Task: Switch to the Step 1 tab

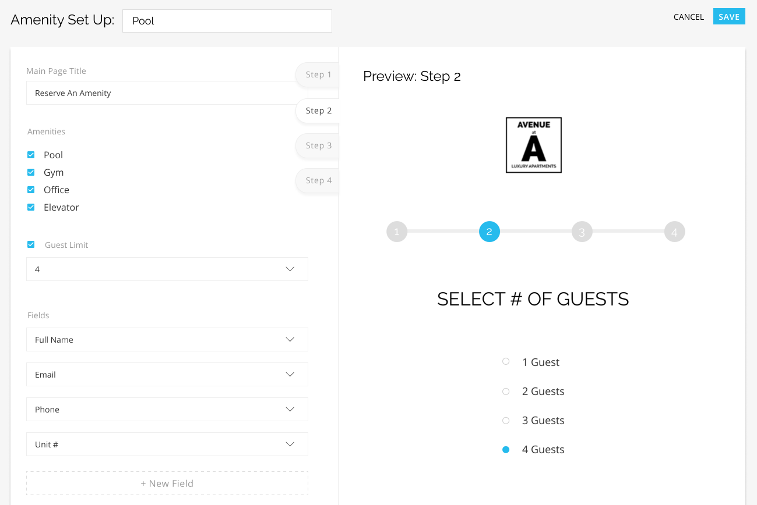Action: pyautogui.click(x=318, y=74)
